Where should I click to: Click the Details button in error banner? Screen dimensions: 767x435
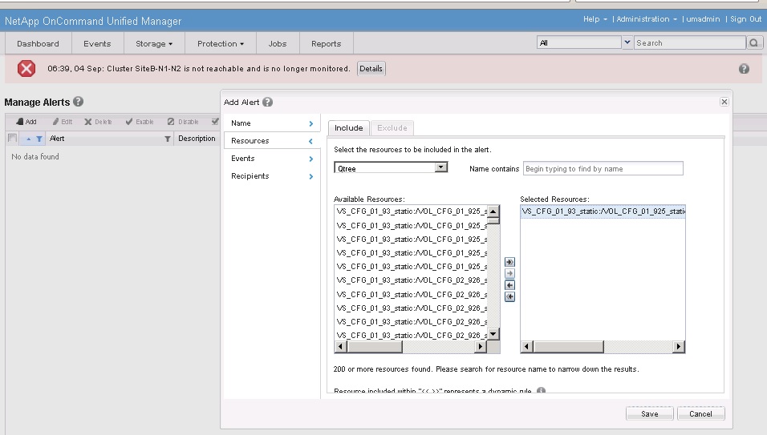tap(371, 69)
